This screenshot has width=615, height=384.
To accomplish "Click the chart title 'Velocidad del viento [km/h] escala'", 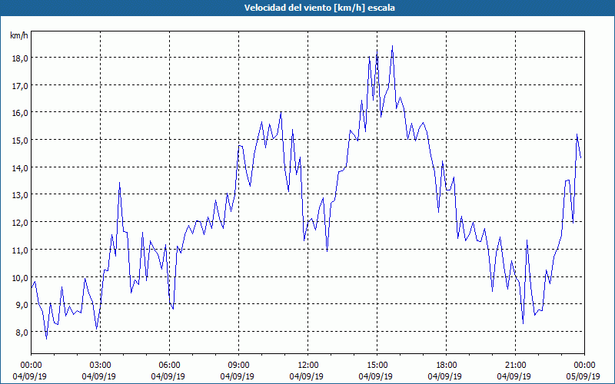I will tap(319, 8).
